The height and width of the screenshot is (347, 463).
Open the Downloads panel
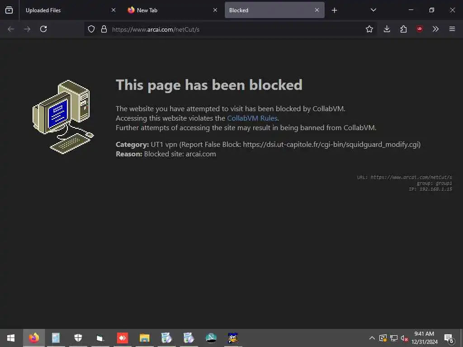point(387,29)
